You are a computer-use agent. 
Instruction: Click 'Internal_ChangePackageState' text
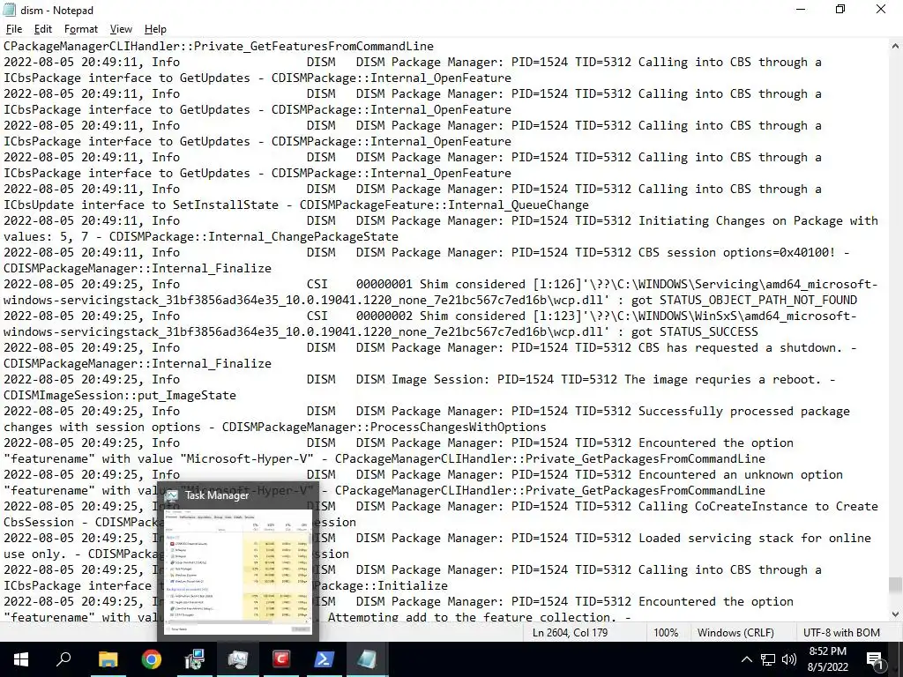tap(303, 236)
